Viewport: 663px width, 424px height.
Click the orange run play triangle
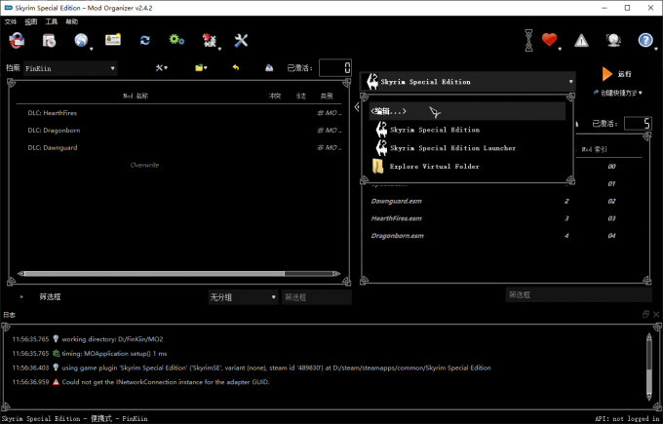(606, 74)
